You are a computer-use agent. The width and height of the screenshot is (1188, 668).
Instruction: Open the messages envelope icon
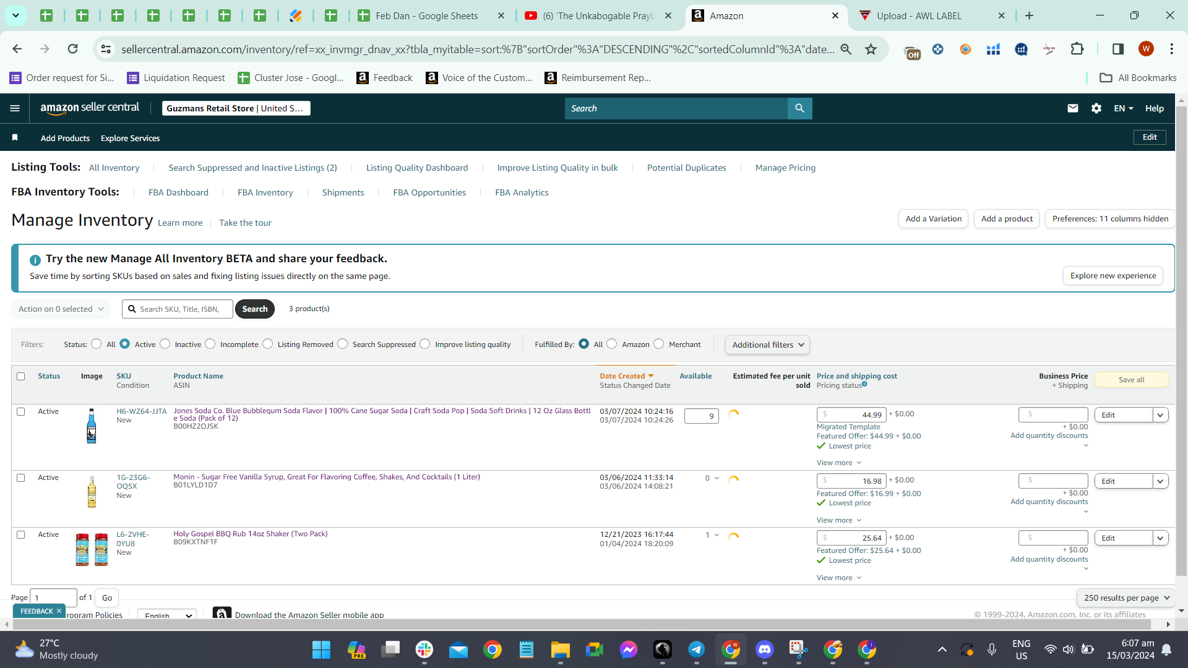1073,108
